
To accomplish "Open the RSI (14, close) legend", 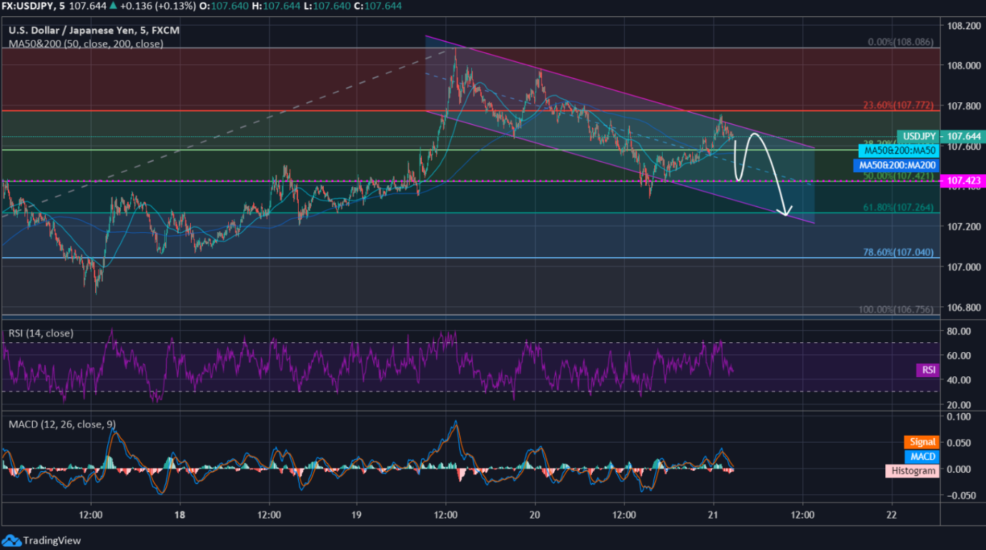I will coord(41,333).
